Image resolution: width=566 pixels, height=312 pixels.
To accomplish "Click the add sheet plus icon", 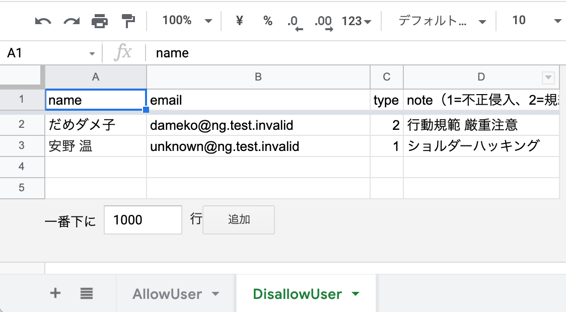I will click(55, 293).
